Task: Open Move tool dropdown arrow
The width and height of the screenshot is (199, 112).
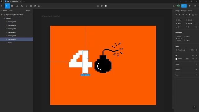Action: click(9, 6)
